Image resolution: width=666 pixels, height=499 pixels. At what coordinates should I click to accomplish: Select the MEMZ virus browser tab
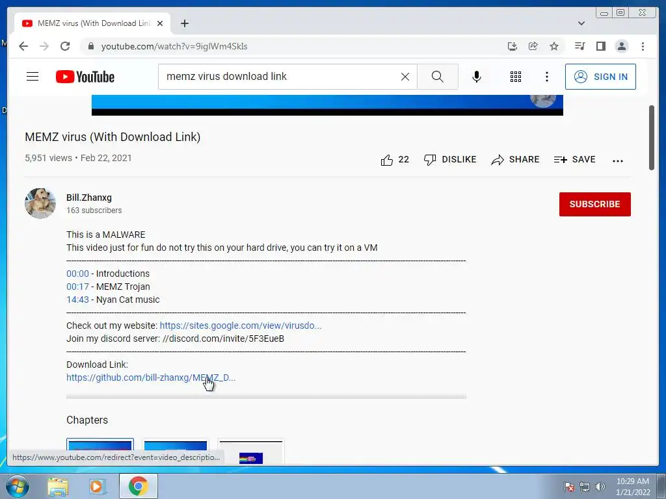92,23
